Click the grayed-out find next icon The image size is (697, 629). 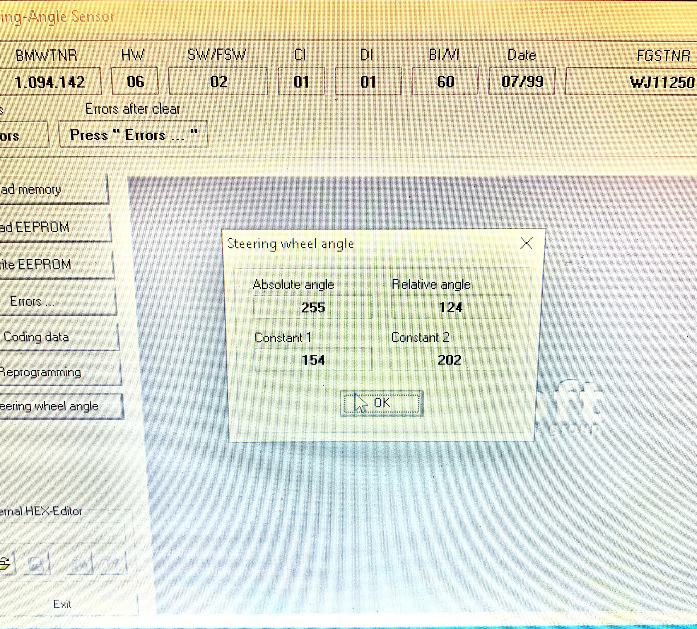pyautogui.click(x=113, y=563)
